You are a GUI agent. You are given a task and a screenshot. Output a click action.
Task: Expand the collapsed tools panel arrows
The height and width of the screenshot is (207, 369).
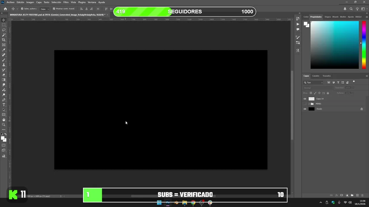coord(2,13)
